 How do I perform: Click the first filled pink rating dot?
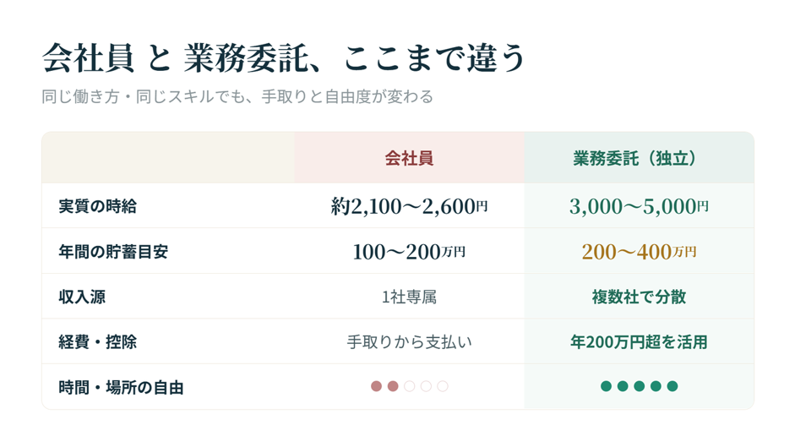tap(376, 386)
